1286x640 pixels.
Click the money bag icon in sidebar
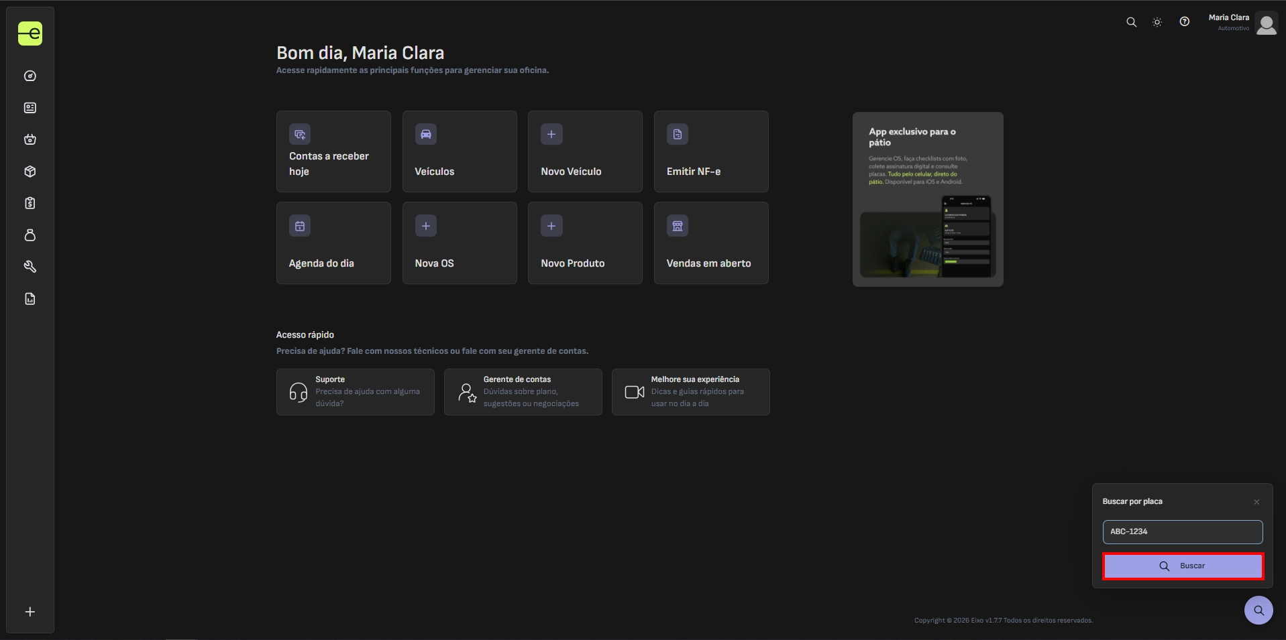[x=30, y=235]
